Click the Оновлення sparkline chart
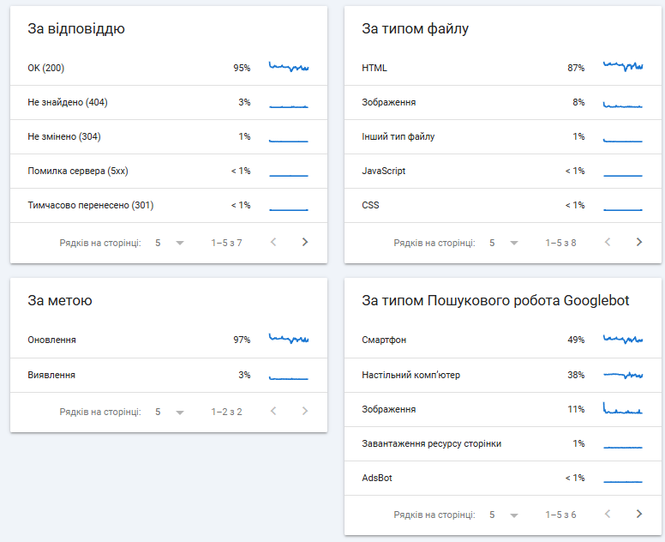The image size is (665, 542). [289, 340]
